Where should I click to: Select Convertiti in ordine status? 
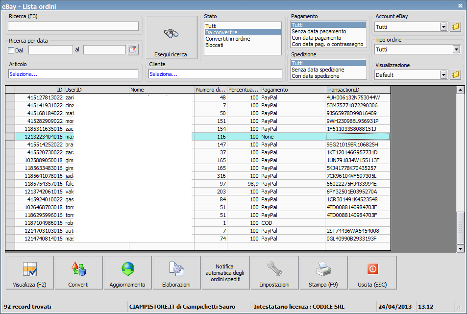pos(243,39)
